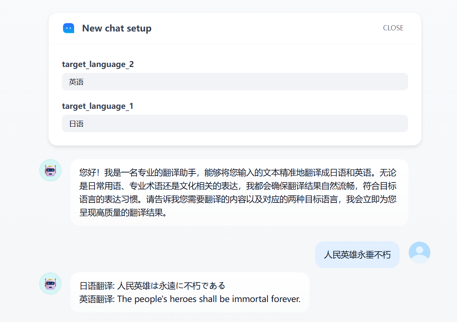
Task: Click the target_language_2 field containing 英语
Action: coord(235,82)
